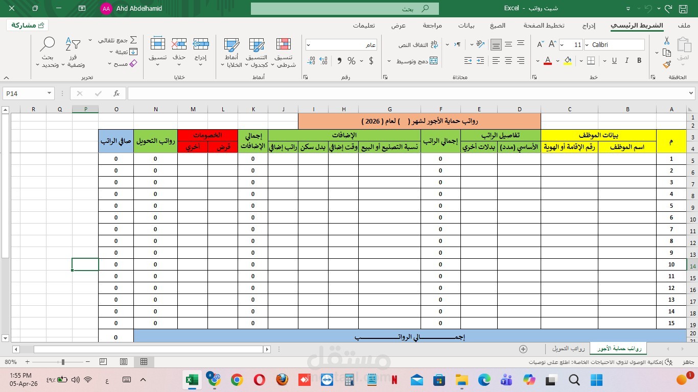Screen dimensions: 698x392
Task: Apply the borders icon in font group
Action: 591,61
